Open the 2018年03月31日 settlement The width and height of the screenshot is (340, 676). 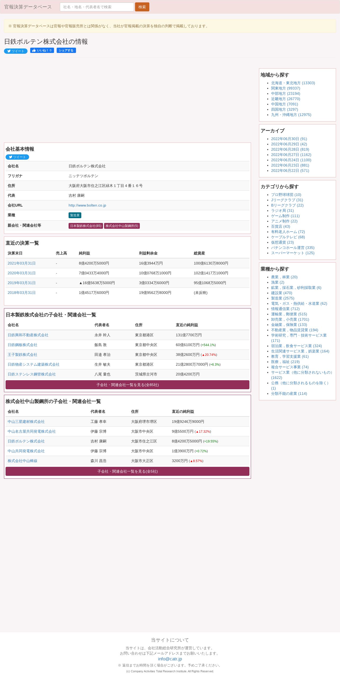(22, 293)
